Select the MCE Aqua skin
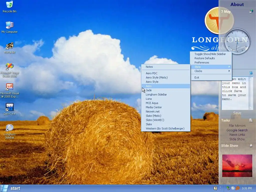 click(x=166, y=103)
